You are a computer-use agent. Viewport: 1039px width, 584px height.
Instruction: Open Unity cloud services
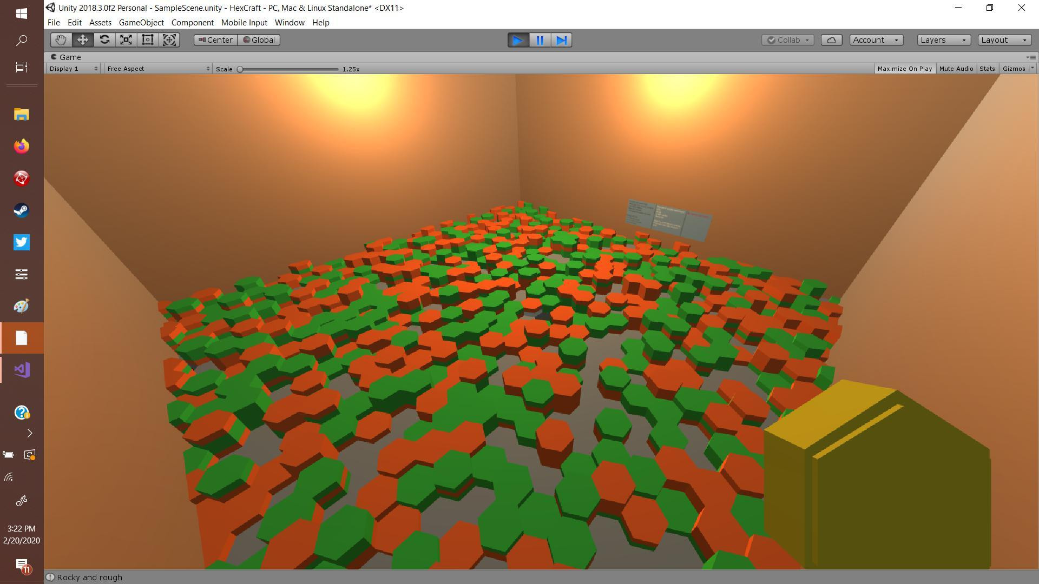click(x=831, y=40)
